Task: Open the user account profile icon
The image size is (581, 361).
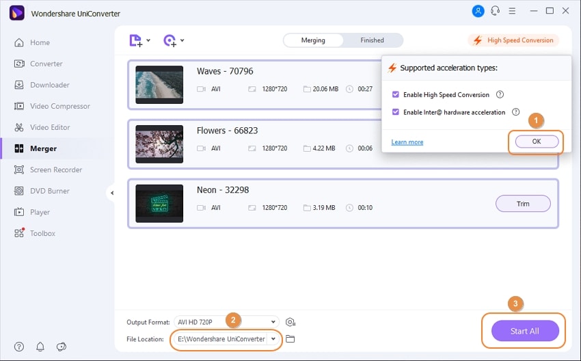Action: (x=478, y=11)
